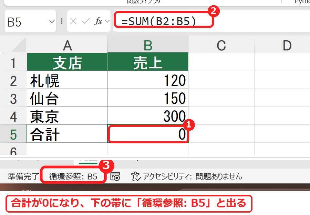Select column C header

click(221, 45)
